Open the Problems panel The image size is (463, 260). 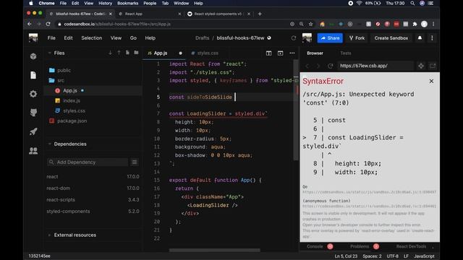pos(360,246)
